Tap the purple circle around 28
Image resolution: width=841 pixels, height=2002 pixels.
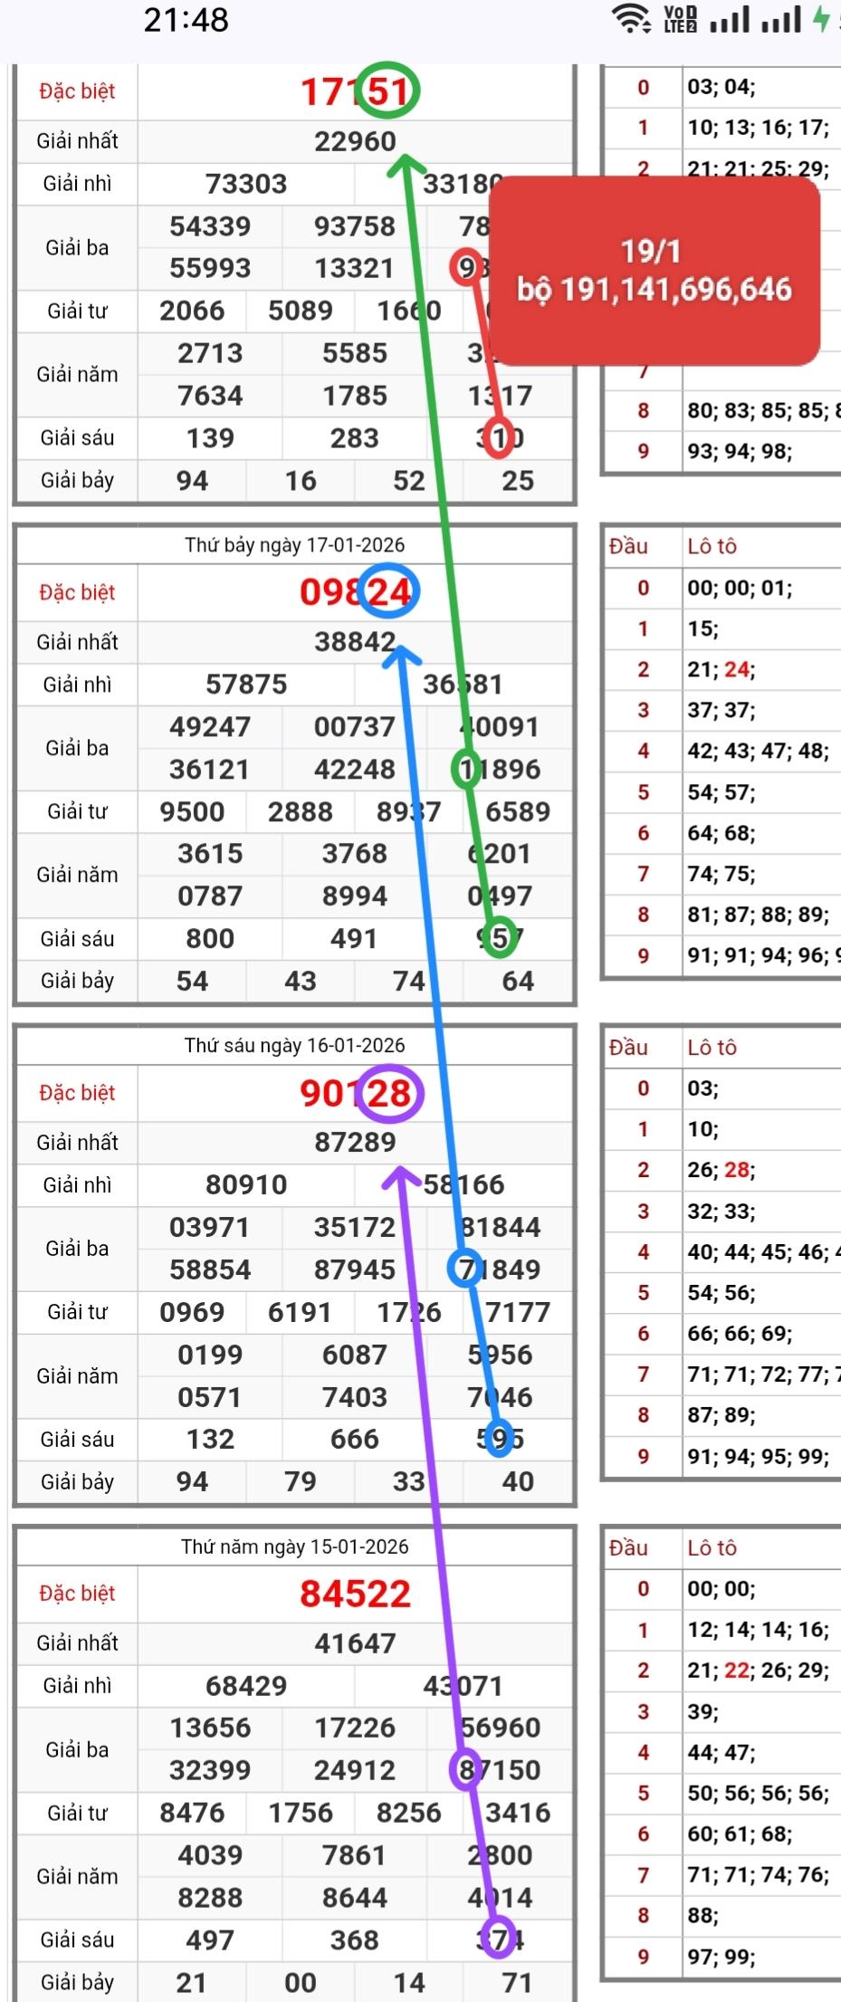[x=390, y=1093]
